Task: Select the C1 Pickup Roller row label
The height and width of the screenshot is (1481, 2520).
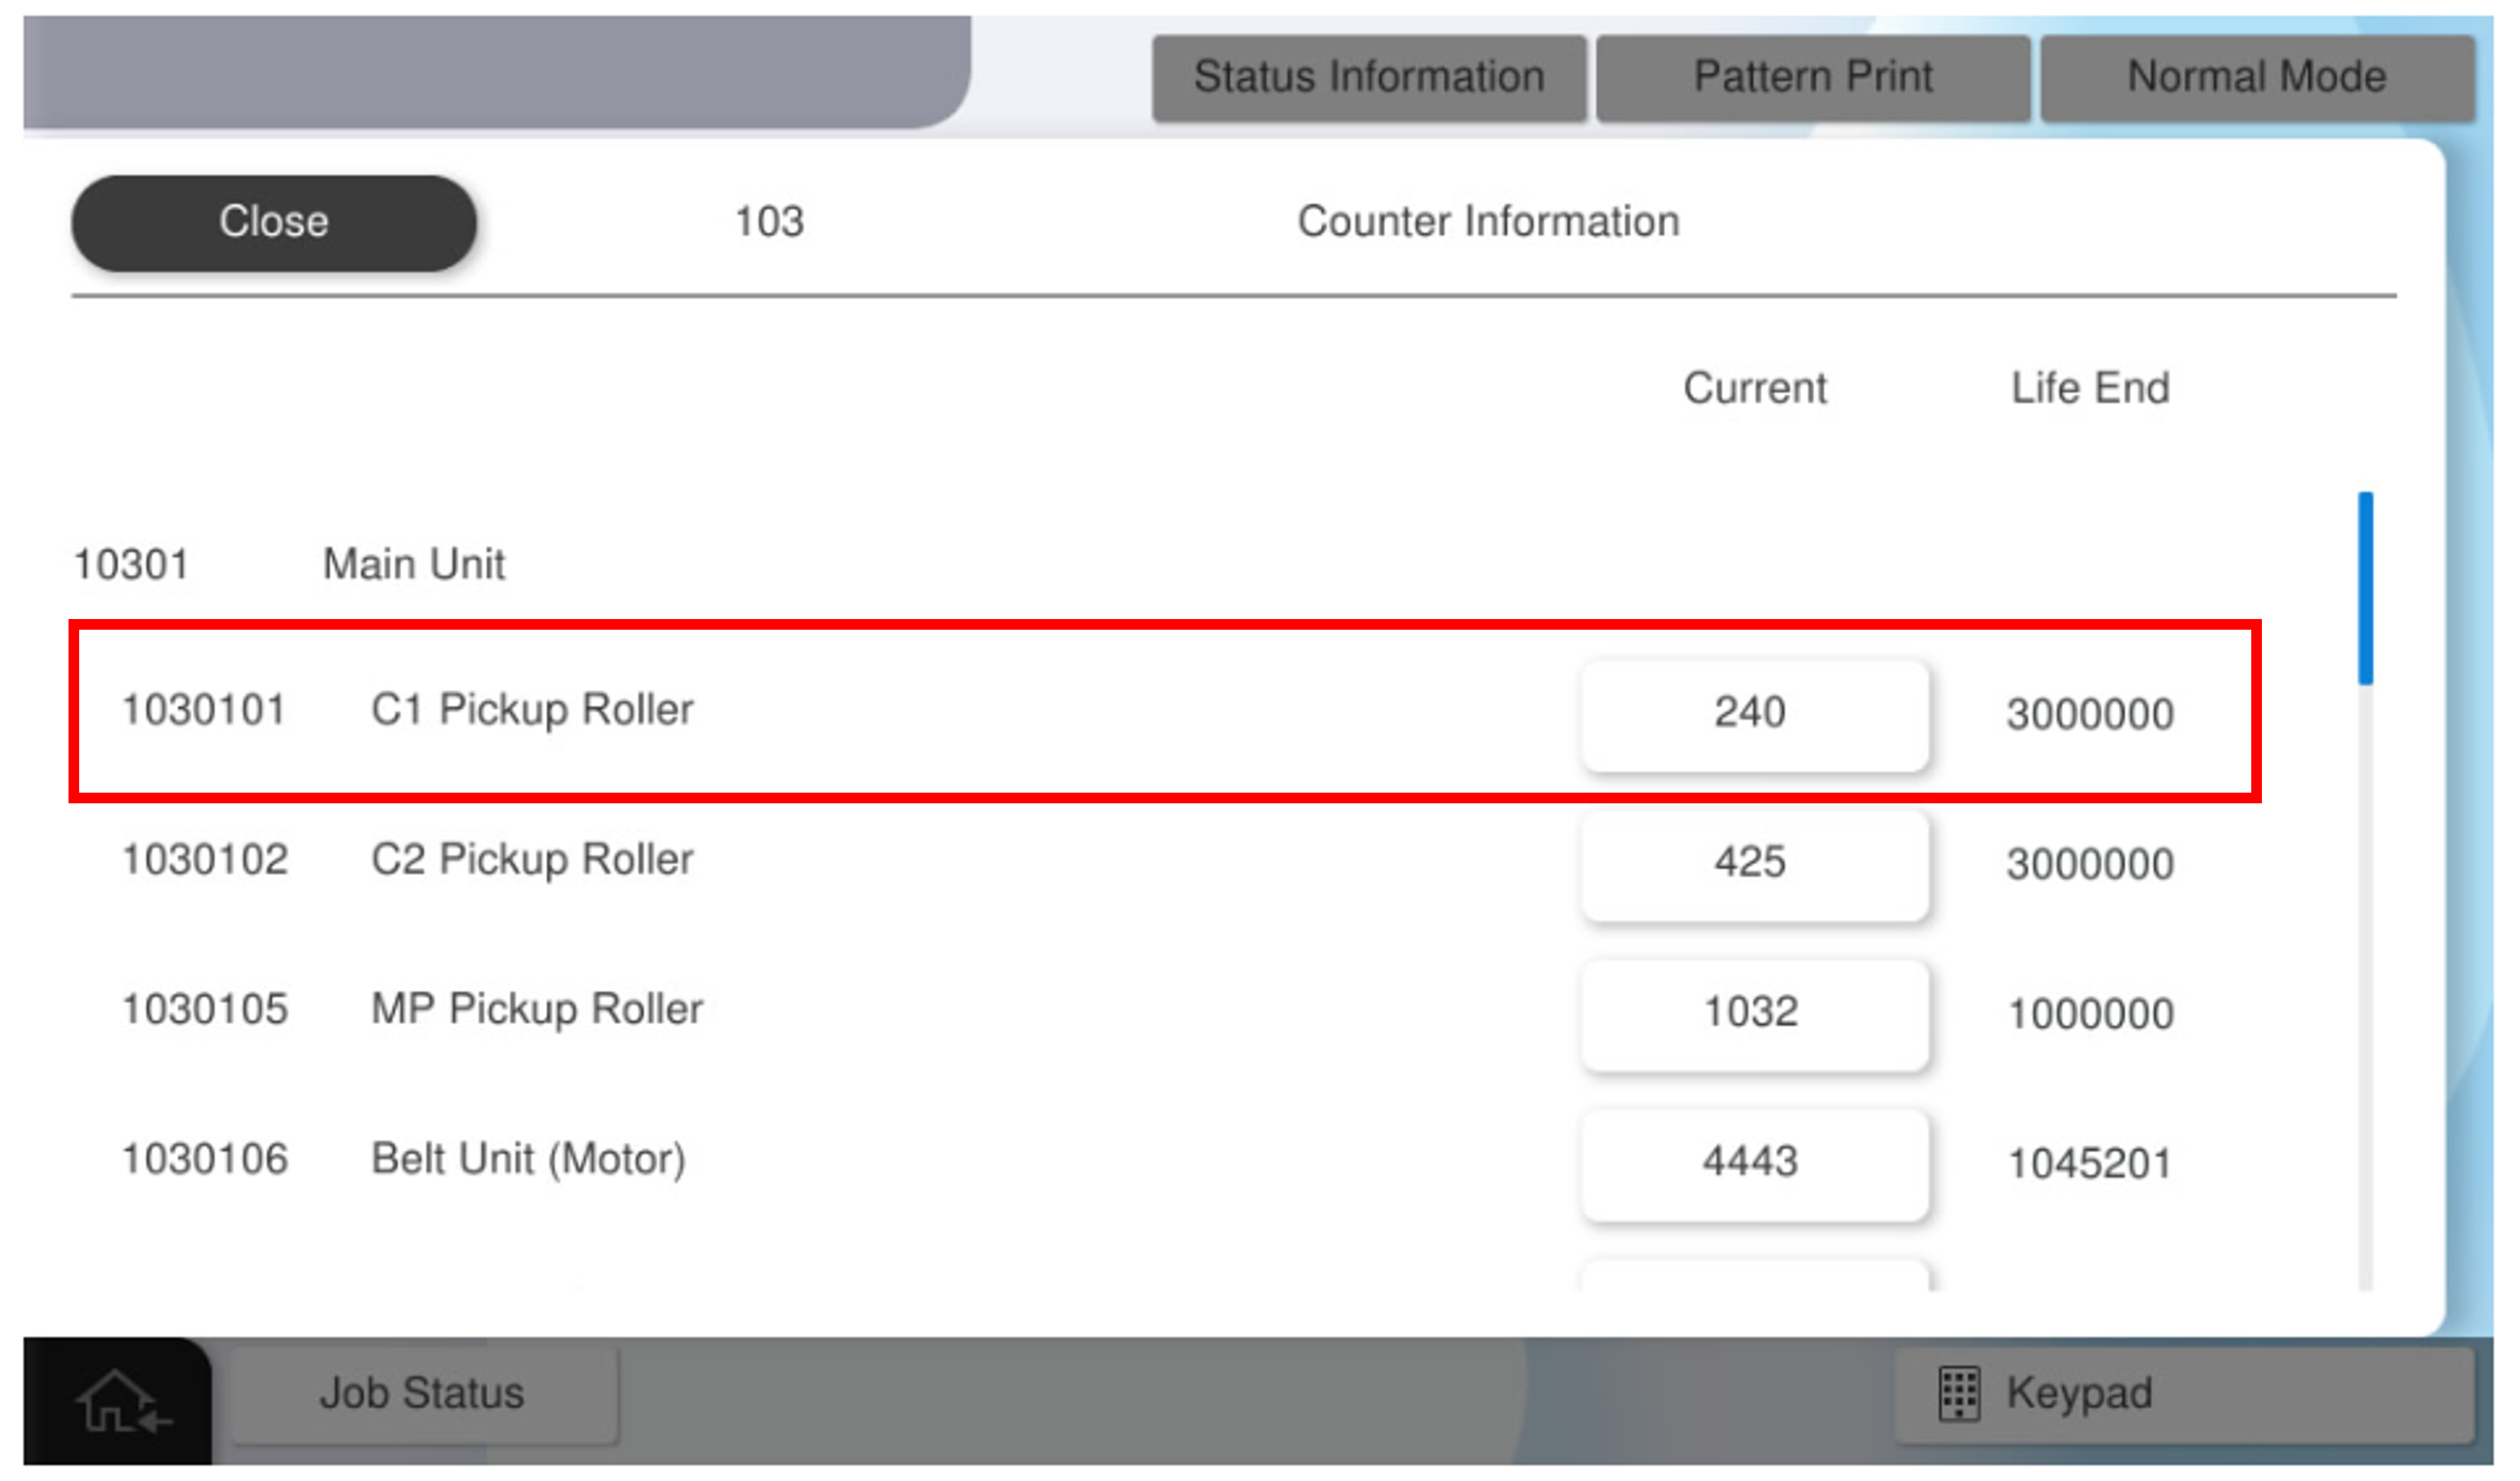Action: click(x=532, y=711)
